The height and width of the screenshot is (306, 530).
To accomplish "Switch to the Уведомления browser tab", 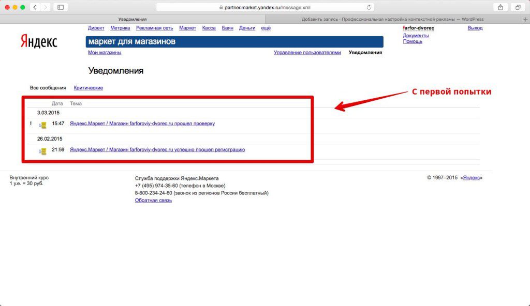I will click(132, 19).
